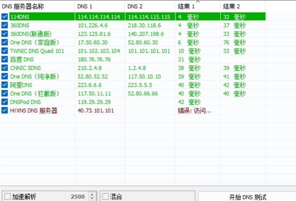Increase the 2500 value with up arrow

pyautogui.click(x=92, y=194)
